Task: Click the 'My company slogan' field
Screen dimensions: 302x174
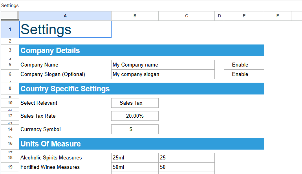Action: (163, 74)
